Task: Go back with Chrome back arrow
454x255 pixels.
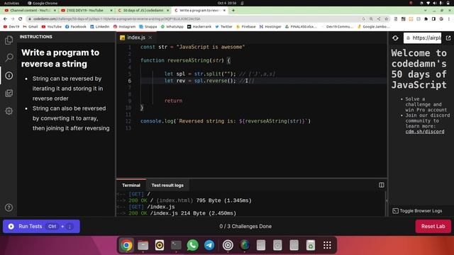Action: pyautogui.click(x=5, y=19)
